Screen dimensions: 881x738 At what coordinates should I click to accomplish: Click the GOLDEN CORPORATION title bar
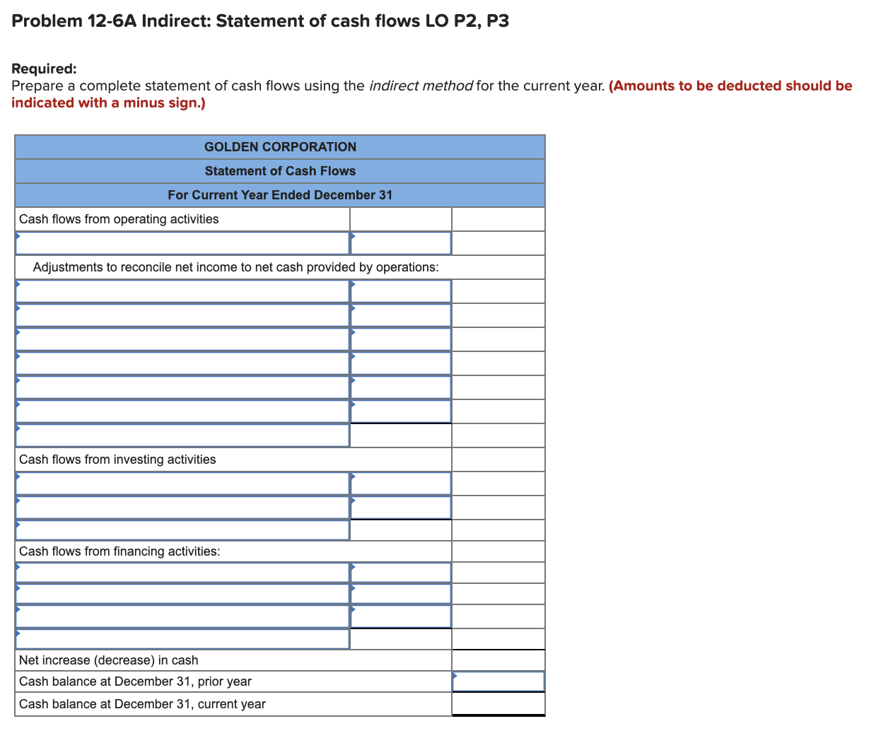(280, 147)
